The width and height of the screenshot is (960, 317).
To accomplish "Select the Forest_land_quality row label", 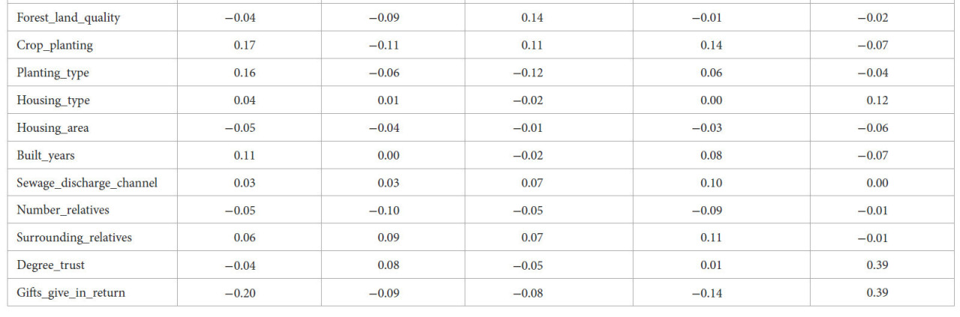I will coord(68,18).
